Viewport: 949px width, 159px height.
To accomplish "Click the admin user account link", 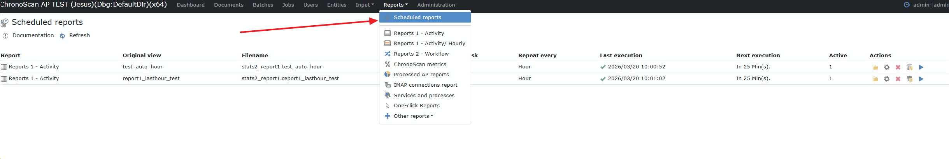I will [x=931, y=5].
